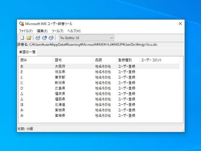Click the reading お in first row

[x=22, y=66]
